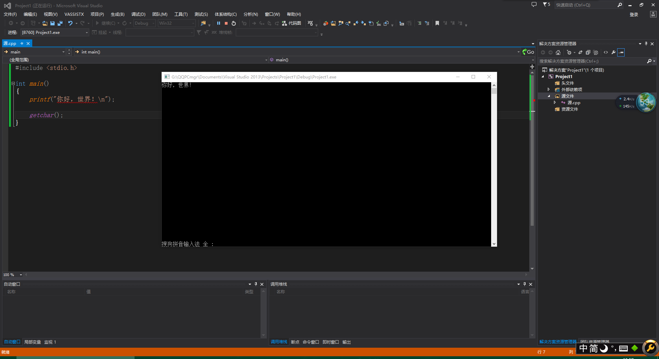The height and width of the screenshot is (359, 659).
Task: Select the 资源文件 folder
Action: pyautogui.click(x=569, y=109)
